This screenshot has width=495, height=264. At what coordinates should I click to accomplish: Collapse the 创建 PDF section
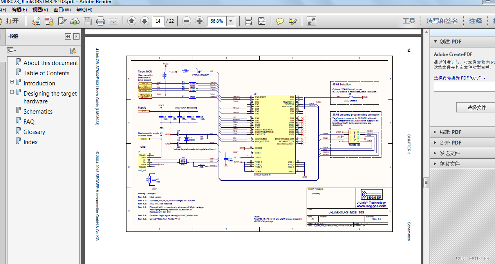[435, 42]
